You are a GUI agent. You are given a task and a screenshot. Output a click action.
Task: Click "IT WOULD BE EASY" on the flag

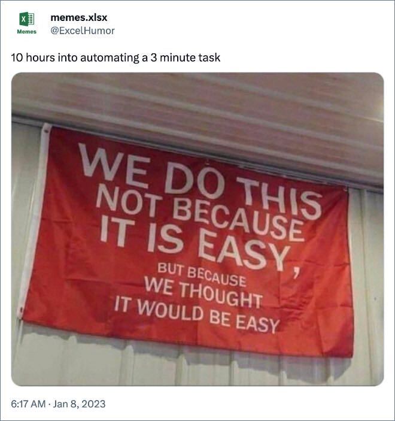pyautogui.click(x=197, y=314)
